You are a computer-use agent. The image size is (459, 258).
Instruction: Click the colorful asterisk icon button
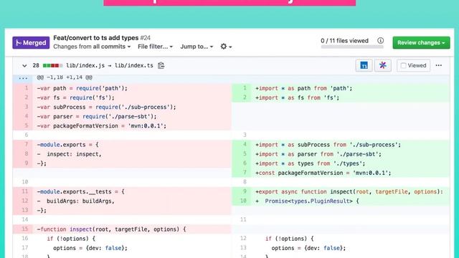point(382,65)
